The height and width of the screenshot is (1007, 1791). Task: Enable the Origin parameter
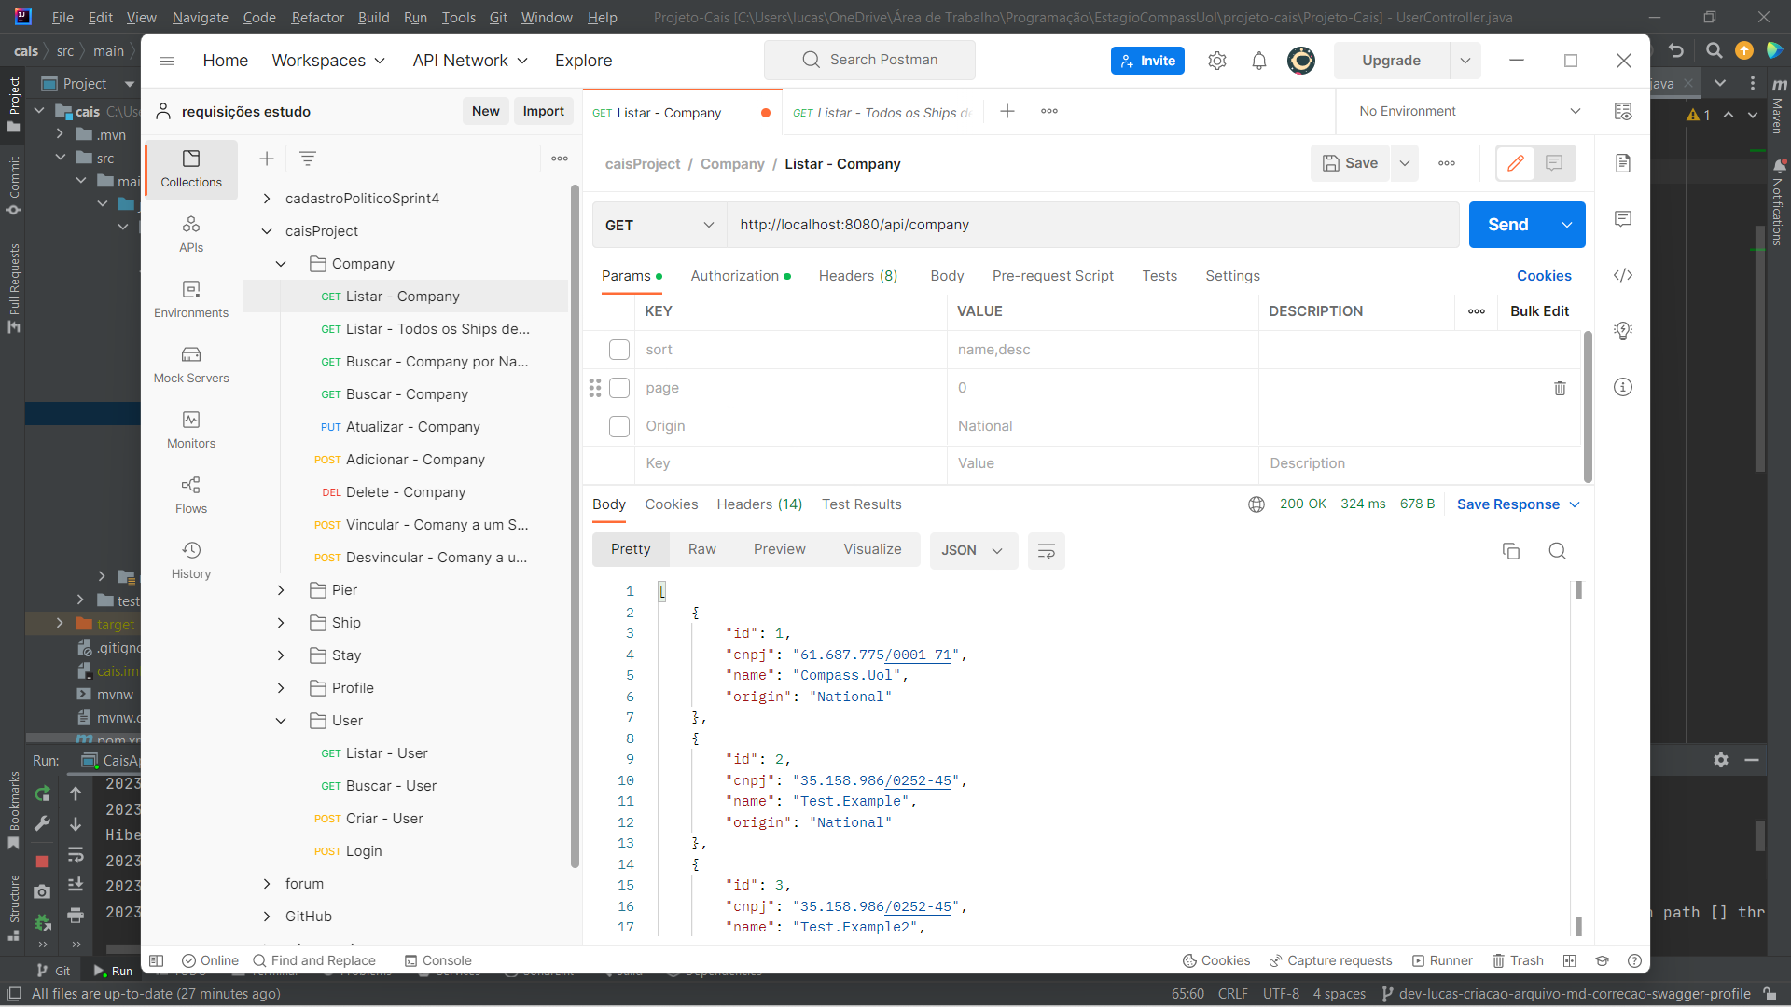point(618,426)
